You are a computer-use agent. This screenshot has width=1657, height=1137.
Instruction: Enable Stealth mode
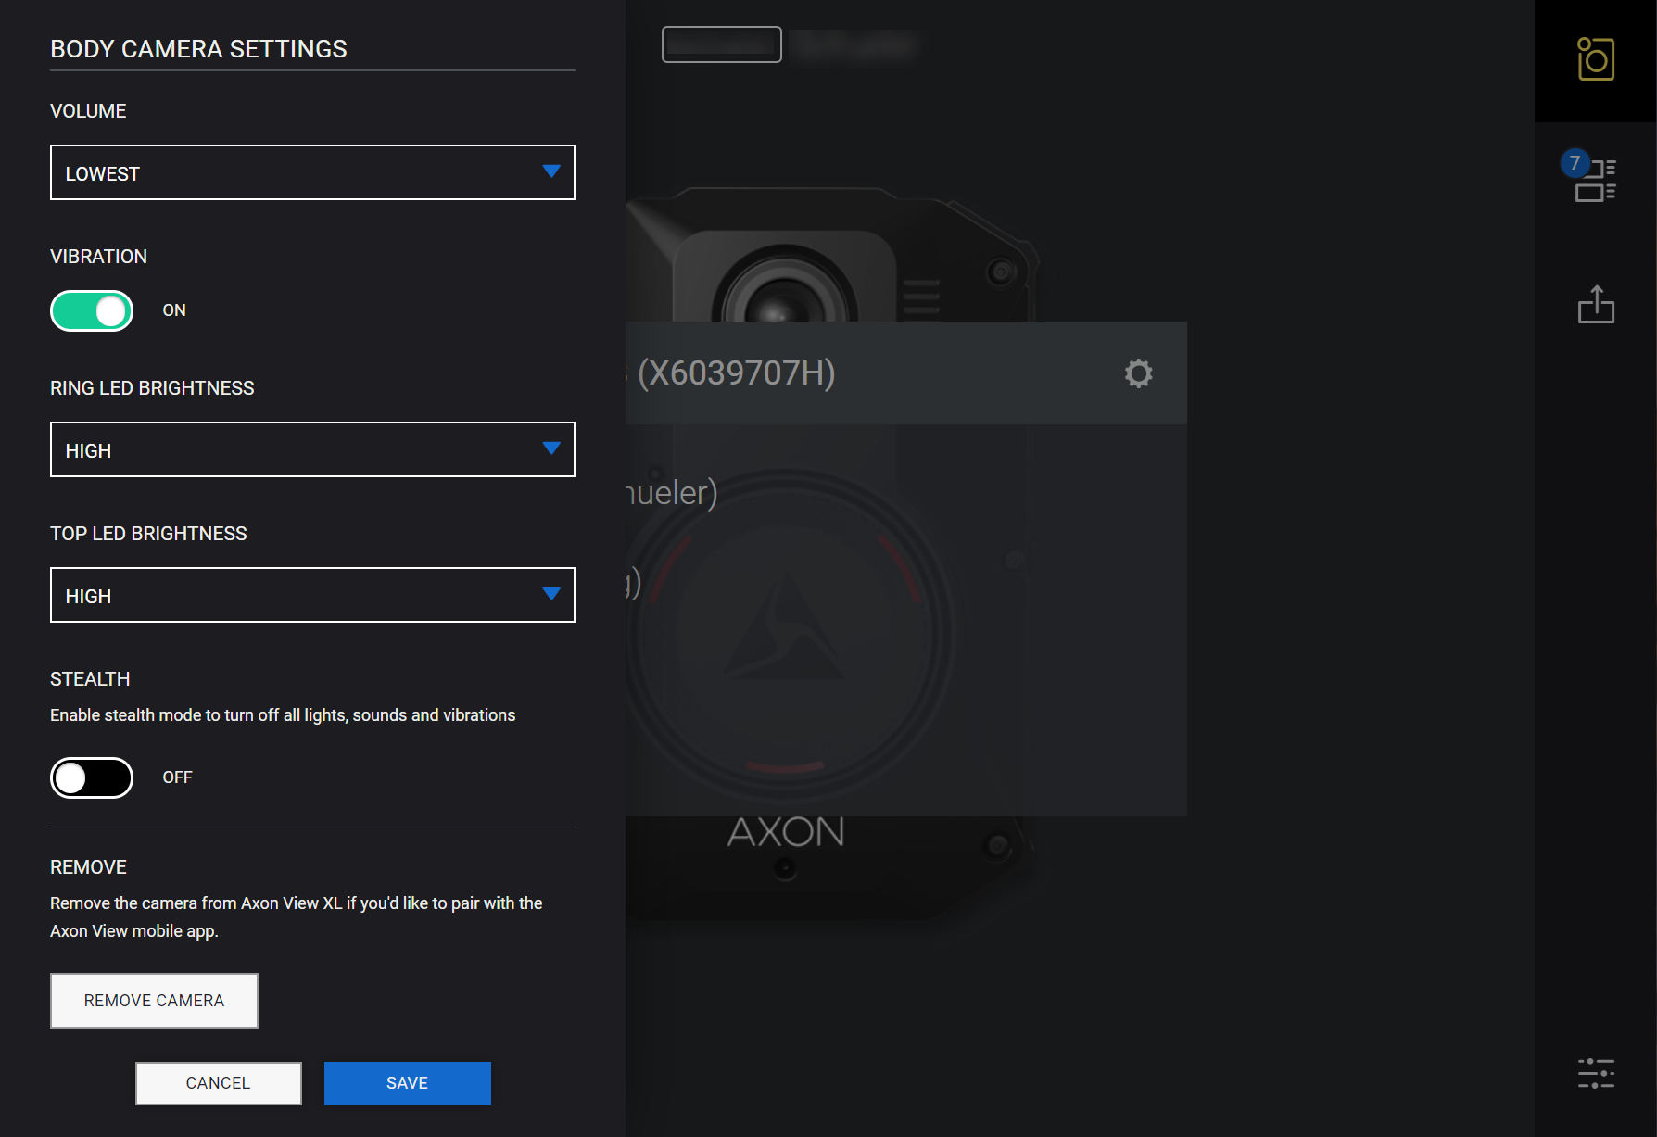point(91,777)
